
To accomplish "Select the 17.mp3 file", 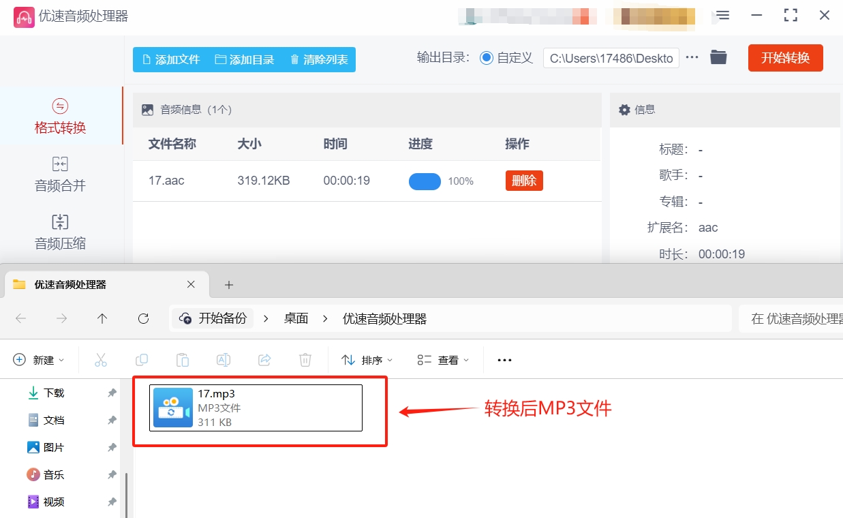I will (256, 408).
